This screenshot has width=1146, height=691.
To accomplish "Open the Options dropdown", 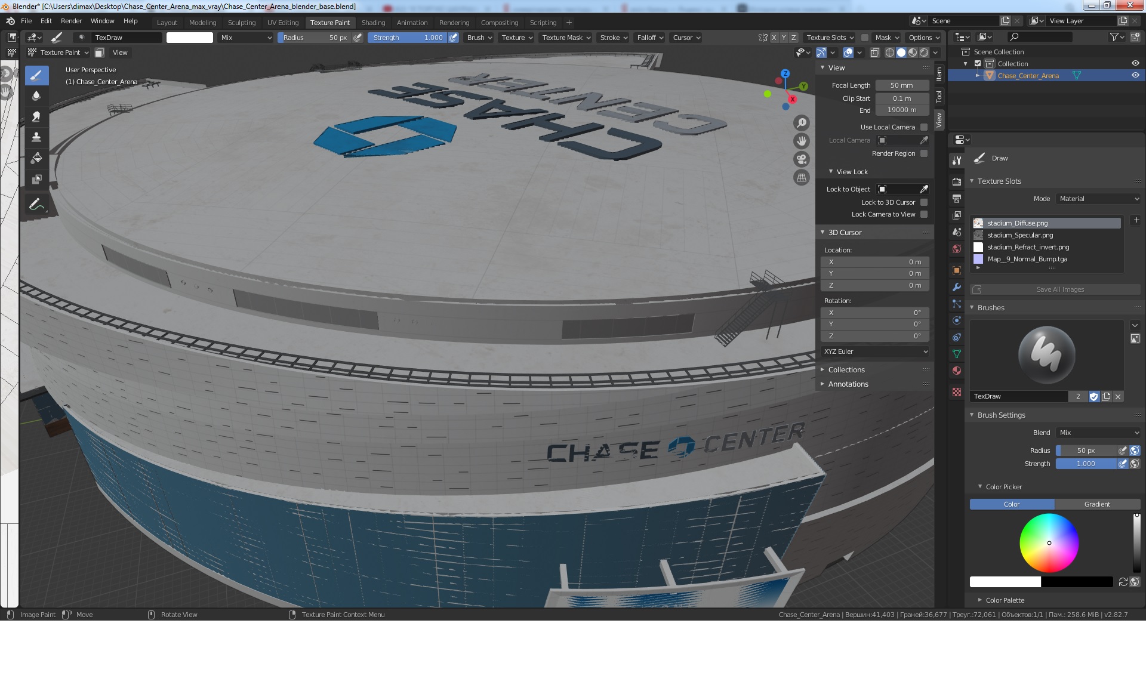I will pyautogui.click(x=924, y=38).
